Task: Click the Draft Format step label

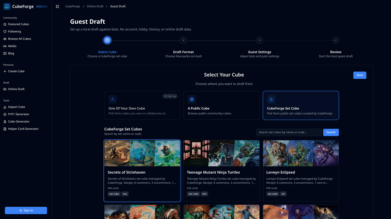Action: click(183, 52)
